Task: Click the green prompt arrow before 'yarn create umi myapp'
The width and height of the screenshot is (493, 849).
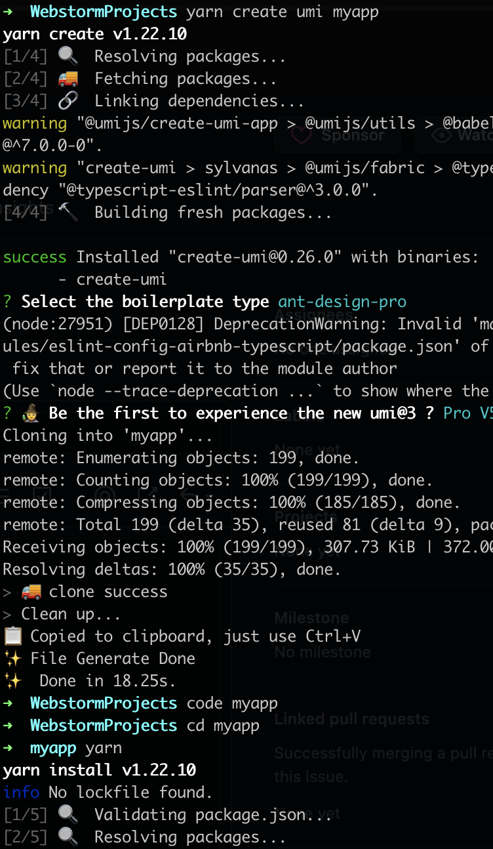Action: click(8, 12)
